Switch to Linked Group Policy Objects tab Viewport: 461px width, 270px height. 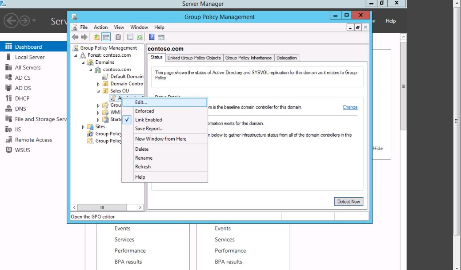(194, 58)
